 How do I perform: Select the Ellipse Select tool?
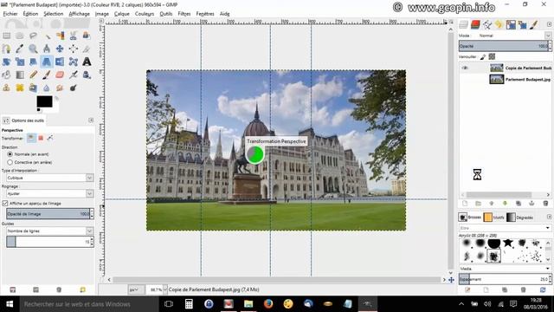click(x=20, y=36)
